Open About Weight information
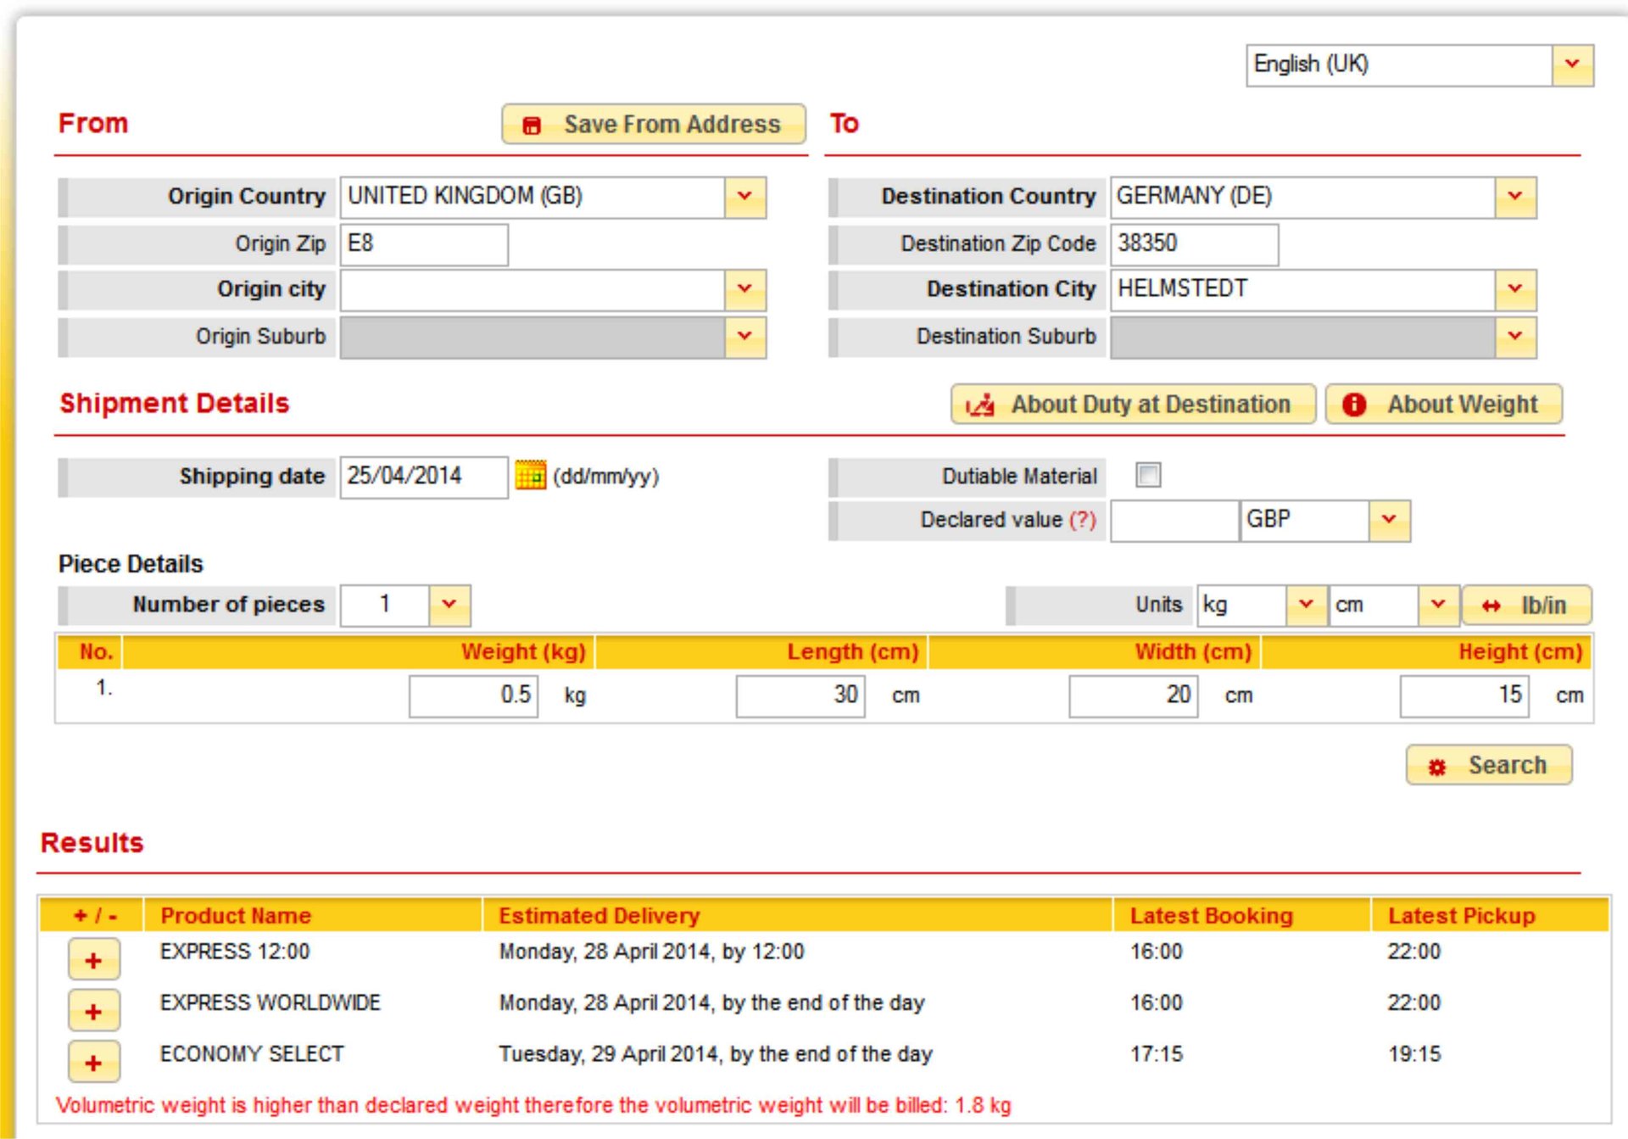The width and height of the screenshot is (1628, 1139). point(1444,404)
